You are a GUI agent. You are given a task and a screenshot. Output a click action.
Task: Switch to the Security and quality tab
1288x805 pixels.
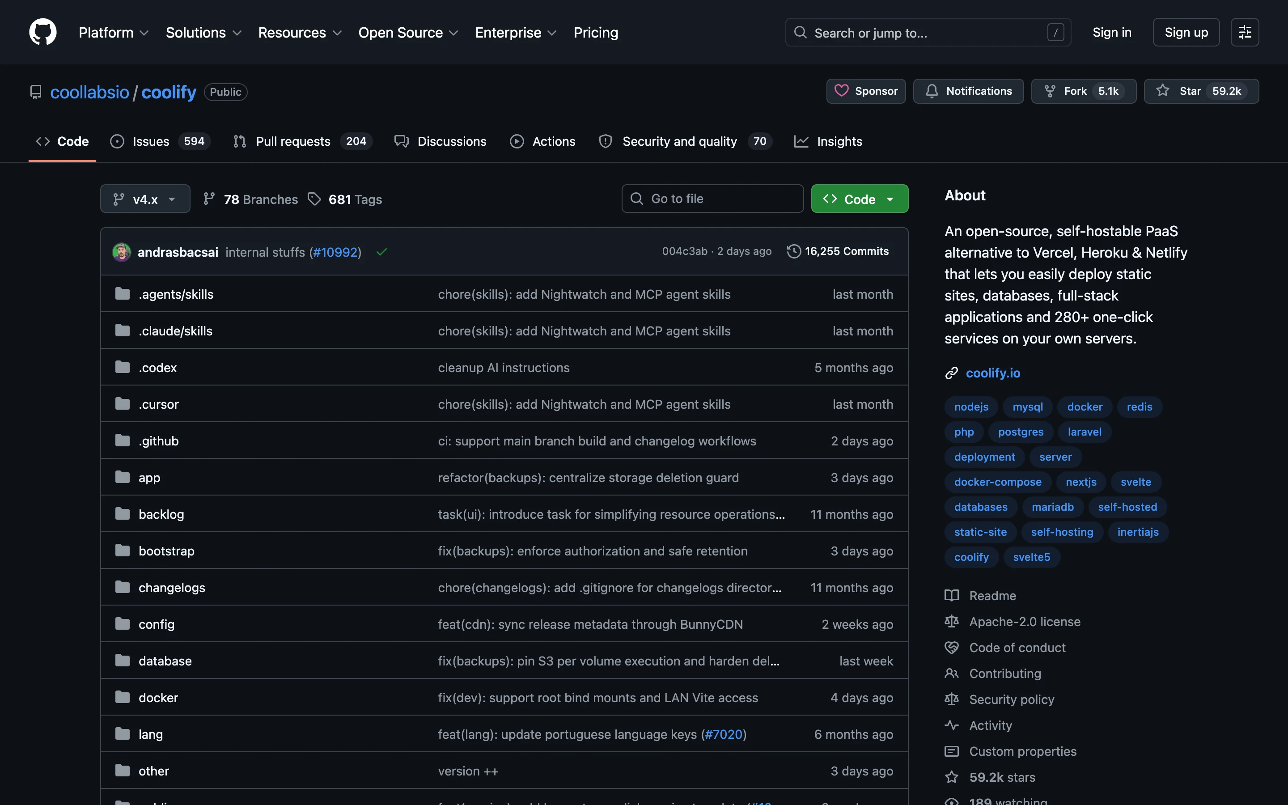(x=686, y=141)
